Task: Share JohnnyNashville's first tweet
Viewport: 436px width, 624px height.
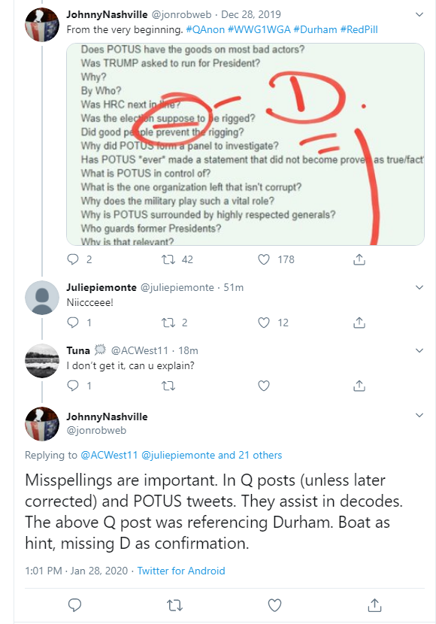Action: (359, 259)
